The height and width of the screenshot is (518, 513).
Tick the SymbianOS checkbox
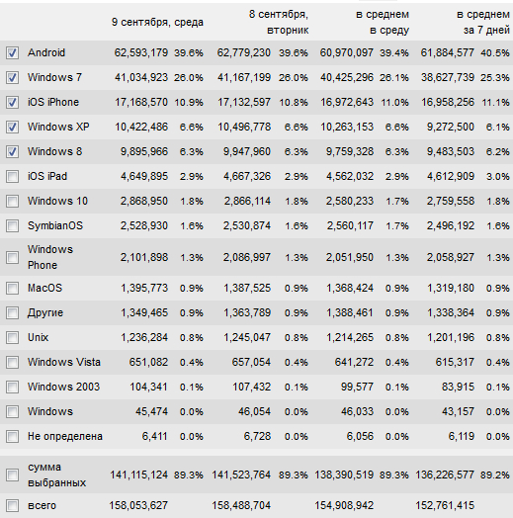tap(12, 226)
